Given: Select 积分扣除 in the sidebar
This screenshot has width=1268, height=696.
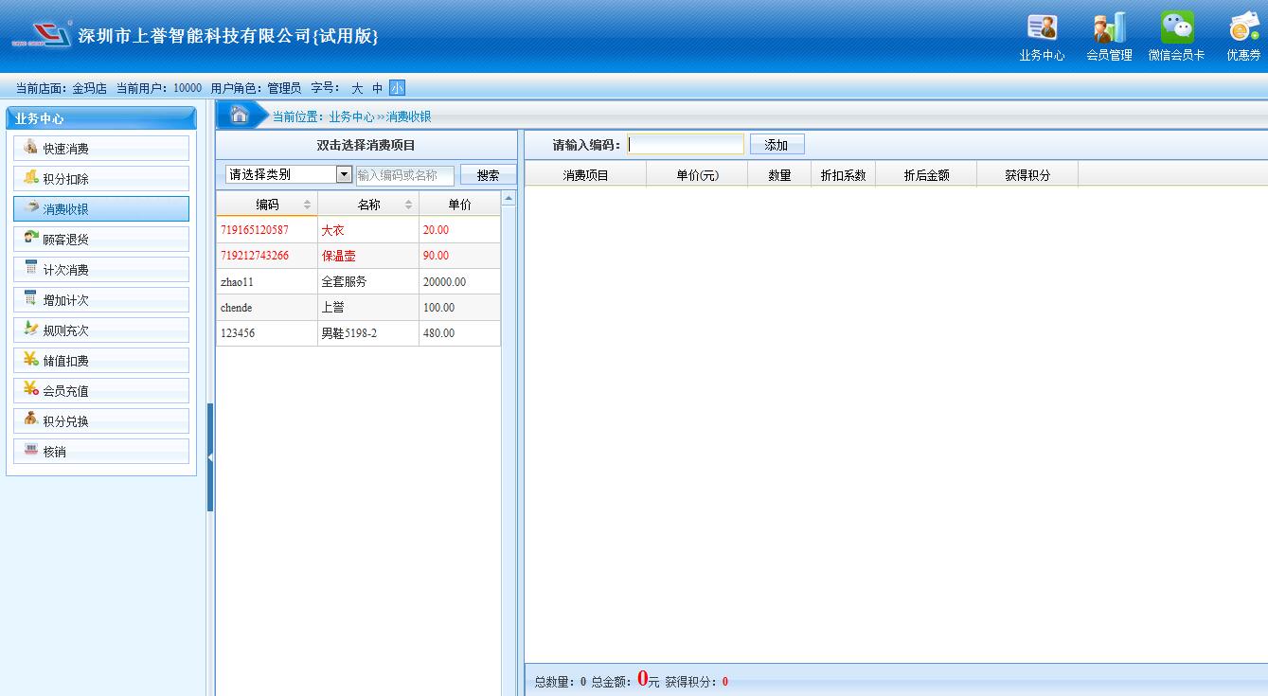Looking at the screenshot, I should [x=101, y=179].
